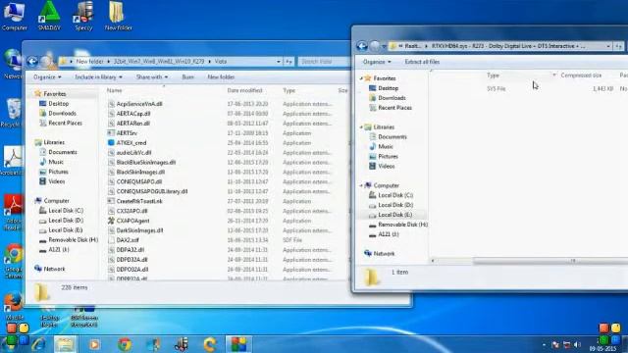Open Mozilla Firefox desktop shortcut

(x=14, y=306)
